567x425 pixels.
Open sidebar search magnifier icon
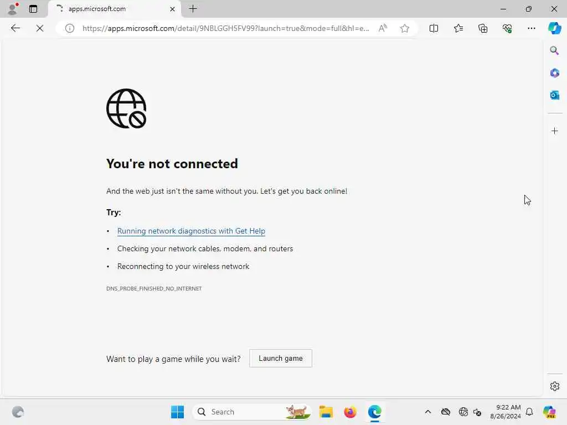tap(554, 50)
